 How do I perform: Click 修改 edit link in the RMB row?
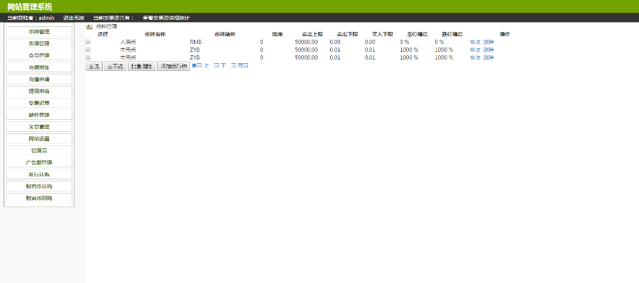(x=475, y=42)
